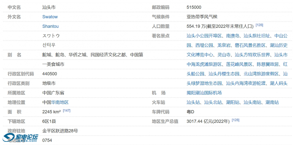
Task: Select the address 金平区跃进路28号
Action: click(60, 131)
